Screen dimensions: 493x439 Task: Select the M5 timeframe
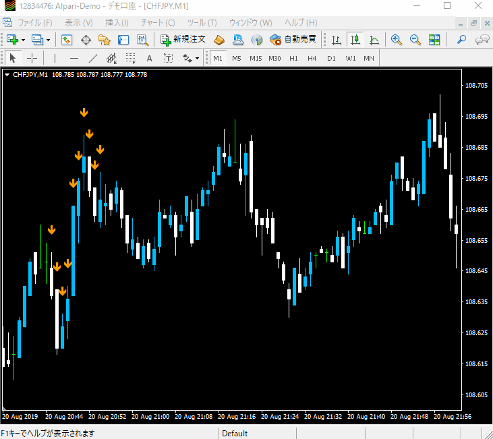click(237, 58)
